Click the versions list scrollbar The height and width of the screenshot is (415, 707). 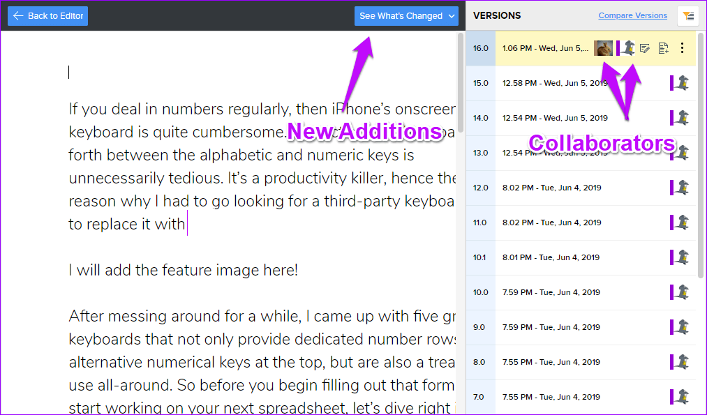coord(700,155)
